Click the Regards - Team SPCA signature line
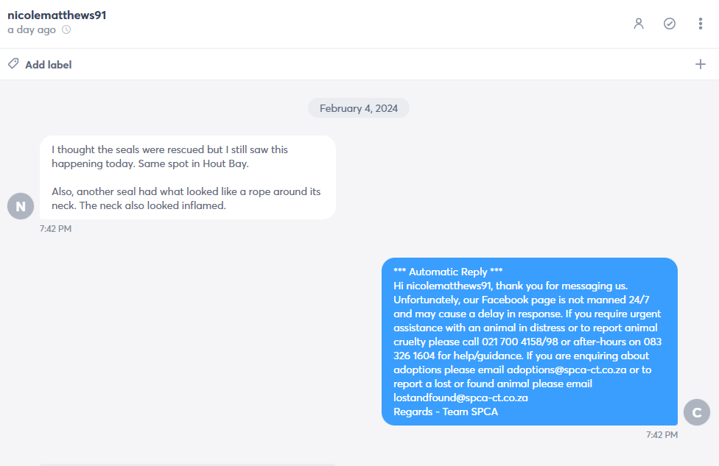 click(x=446, y=412)
